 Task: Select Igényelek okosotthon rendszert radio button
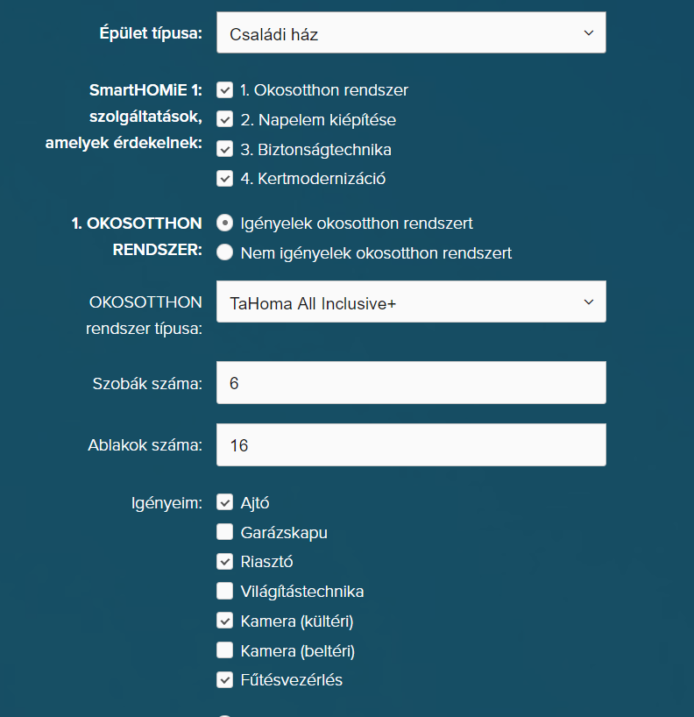(225, 224)
